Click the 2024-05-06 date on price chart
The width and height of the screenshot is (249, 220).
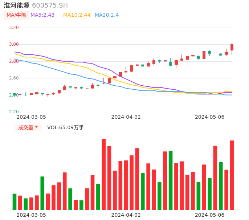click(210, 117)
